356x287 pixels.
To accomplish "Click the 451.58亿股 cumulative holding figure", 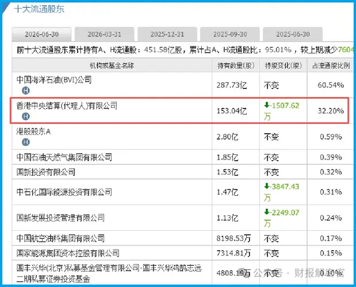I will [x=163, y=49].
